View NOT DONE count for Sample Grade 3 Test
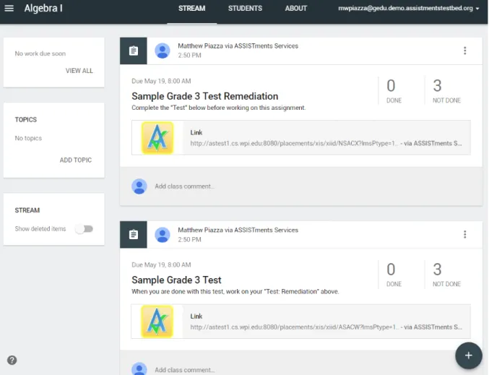 pos(446,275)
